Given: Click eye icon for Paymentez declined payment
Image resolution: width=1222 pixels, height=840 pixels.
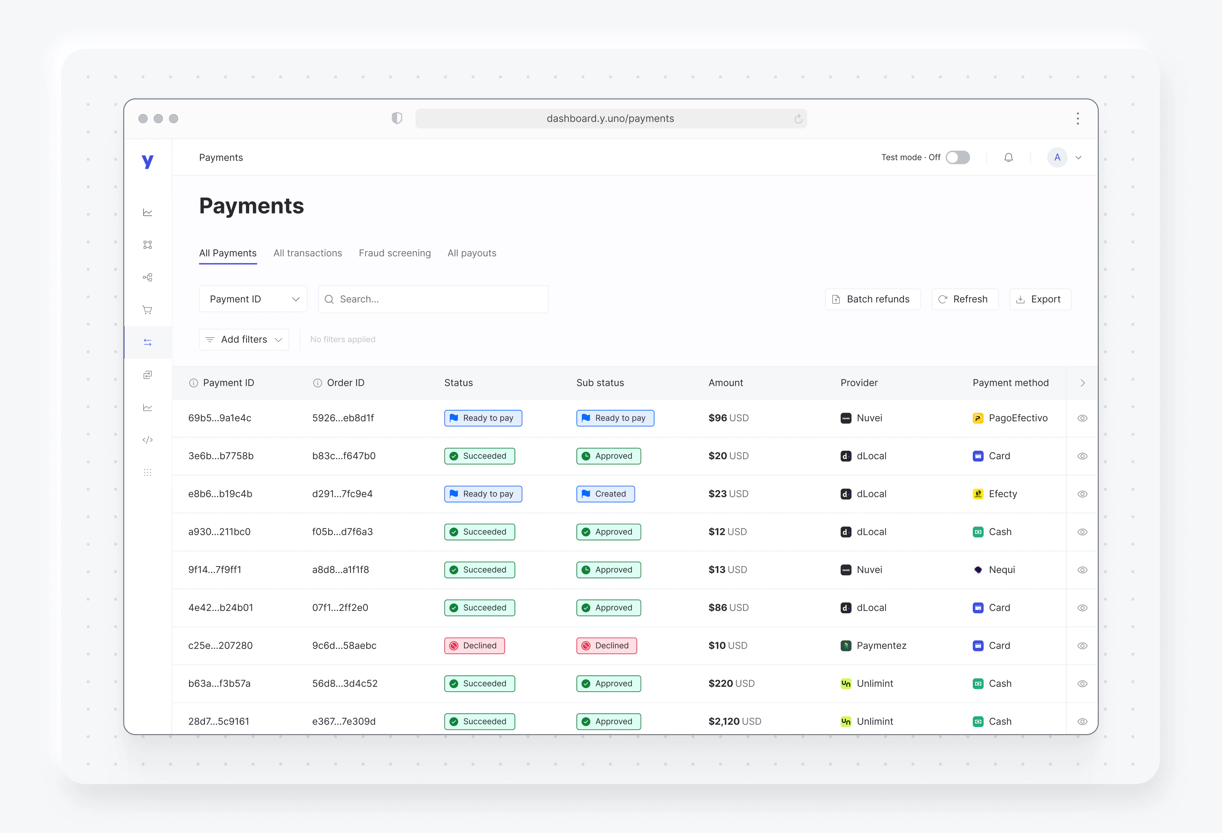Looking at the screenshot, I should [1082, 646].
